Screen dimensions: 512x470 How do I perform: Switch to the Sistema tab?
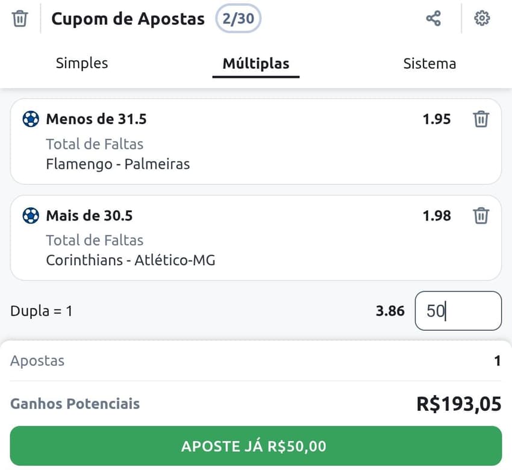pos(429,63)
